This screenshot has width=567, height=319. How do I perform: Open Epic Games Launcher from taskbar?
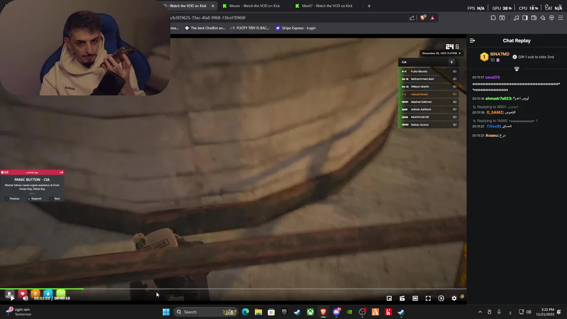click(x=284, y=312)
